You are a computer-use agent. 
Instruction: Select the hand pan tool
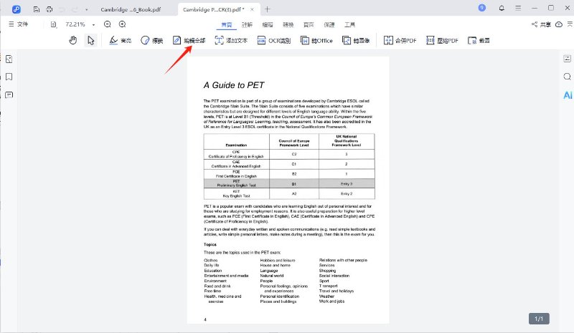[x=73, y=40]
